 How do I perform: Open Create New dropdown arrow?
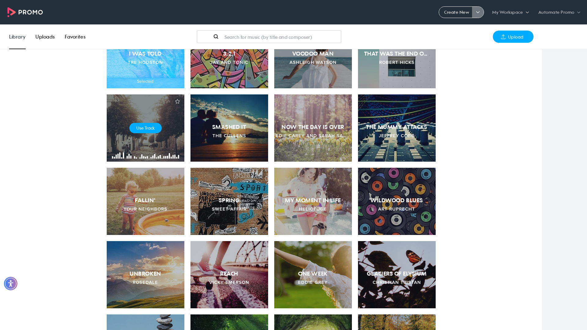pyautogui.click(x=478, y=12)
